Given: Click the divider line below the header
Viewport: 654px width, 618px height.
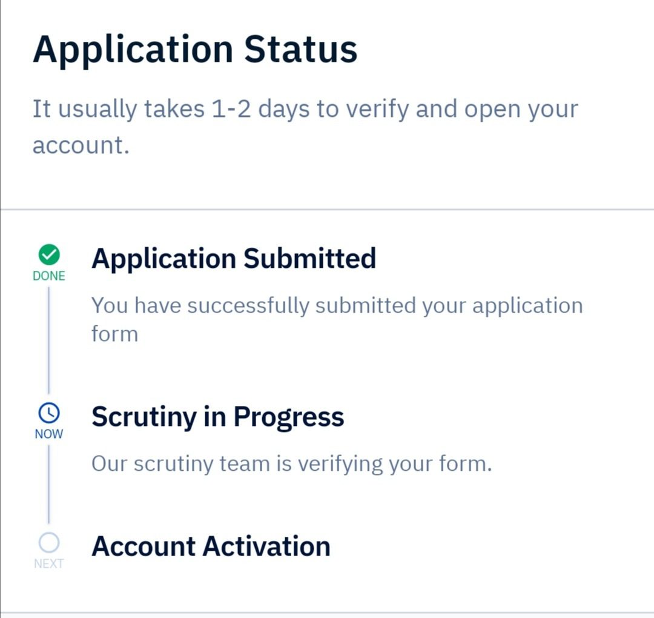Looking at the screenshot, I should click(x=327, y=210).
